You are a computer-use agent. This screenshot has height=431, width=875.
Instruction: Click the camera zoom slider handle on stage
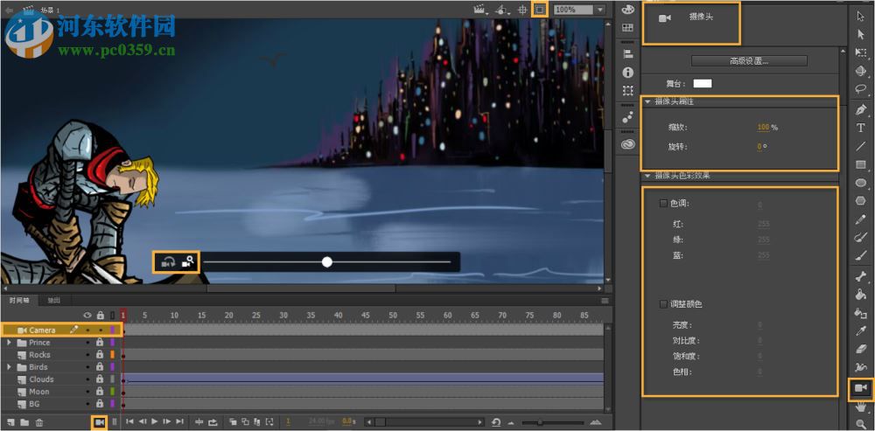point(327,262)
